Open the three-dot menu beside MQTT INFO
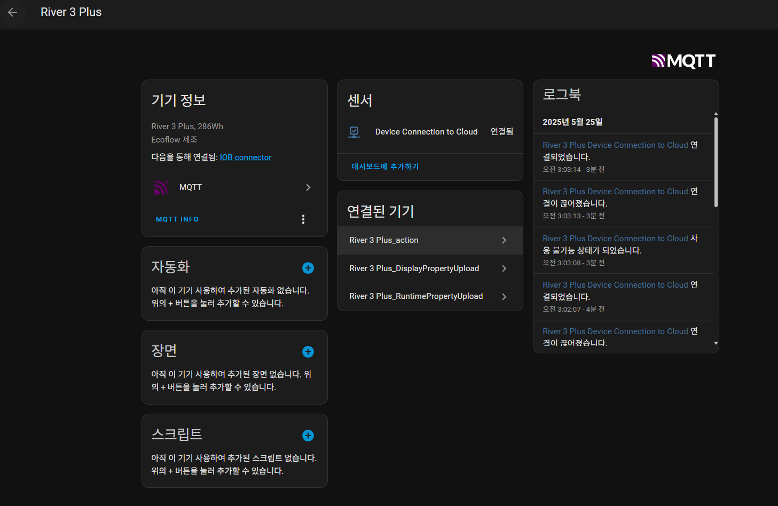778x506 pixels. pos(303,219)
